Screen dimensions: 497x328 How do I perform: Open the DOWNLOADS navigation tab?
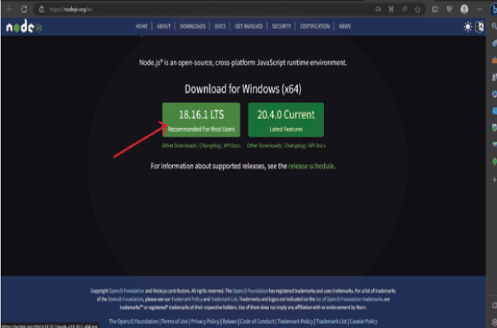[x=192, y=26]
